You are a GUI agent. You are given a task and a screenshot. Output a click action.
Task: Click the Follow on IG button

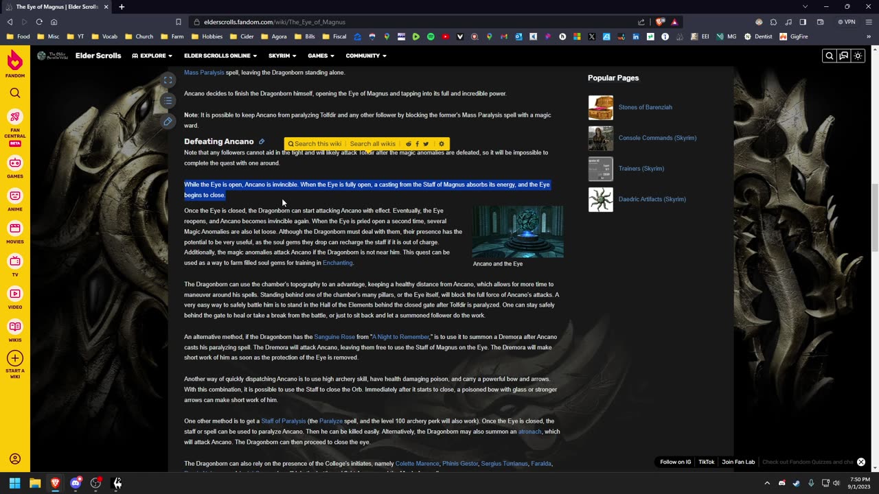676,462
